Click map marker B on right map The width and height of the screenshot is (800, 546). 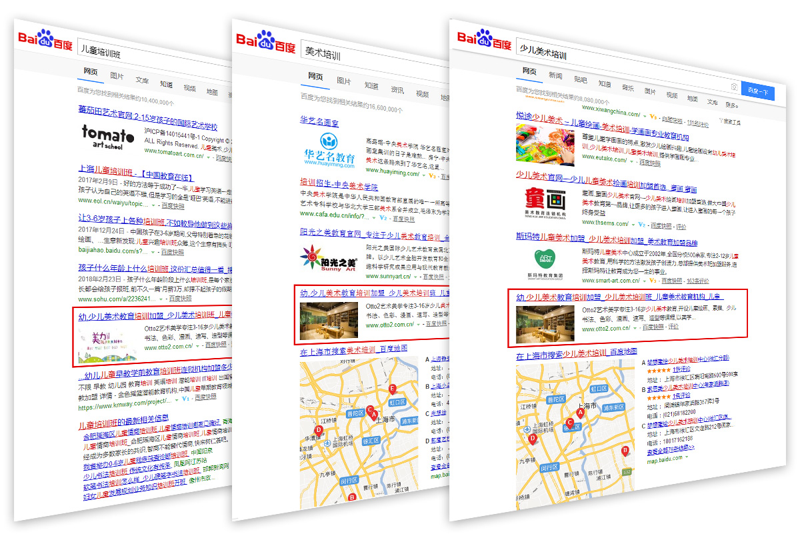tap(625, 450)
